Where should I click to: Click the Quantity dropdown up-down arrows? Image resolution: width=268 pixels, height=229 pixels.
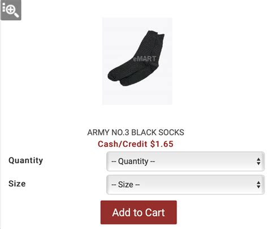258,162
